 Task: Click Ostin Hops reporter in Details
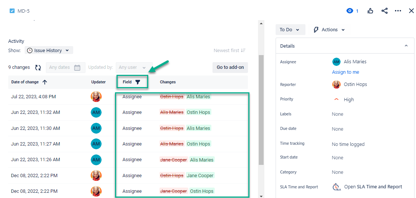[356, 84]
